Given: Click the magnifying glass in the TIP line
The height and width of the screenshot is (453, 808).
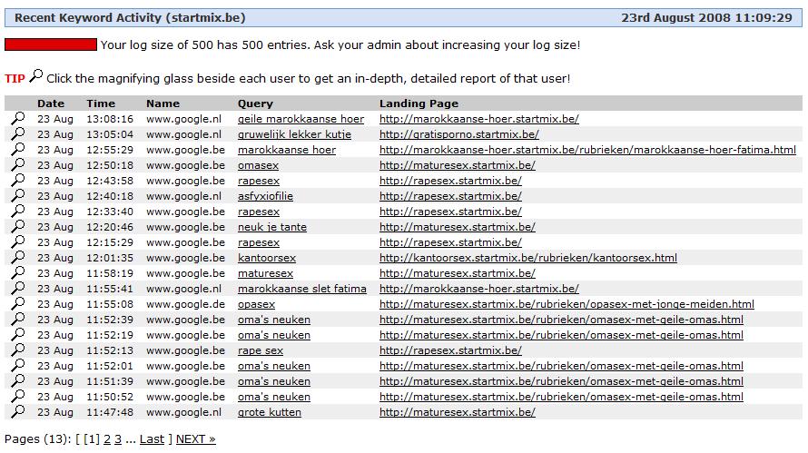Looking at the screenshot, I should pos(35,76).
